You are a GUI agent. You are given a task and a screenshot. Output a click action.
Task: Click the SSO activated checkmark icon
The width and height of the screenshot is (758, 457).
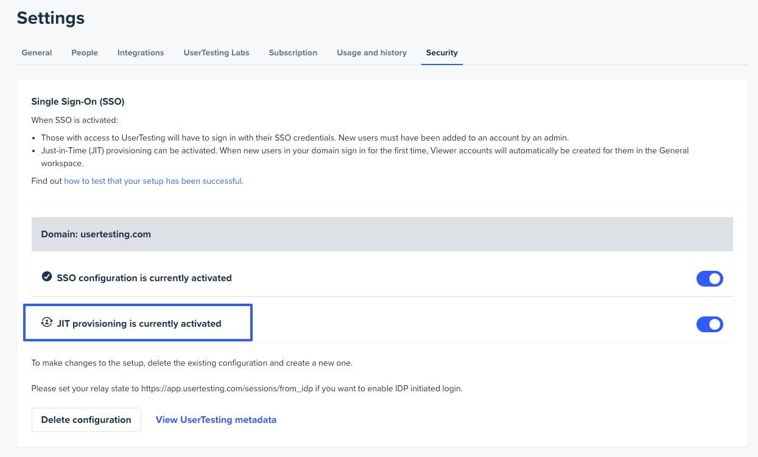[x=47, y=277]
